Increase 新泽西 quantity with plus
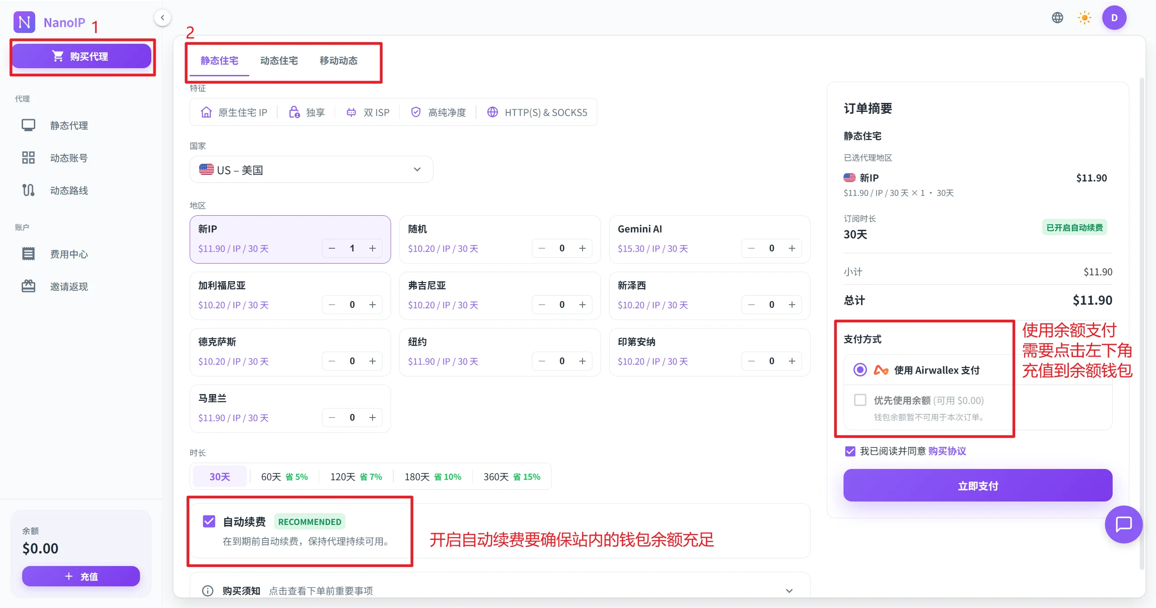The image size is (1156, 608). coord(792,305)
